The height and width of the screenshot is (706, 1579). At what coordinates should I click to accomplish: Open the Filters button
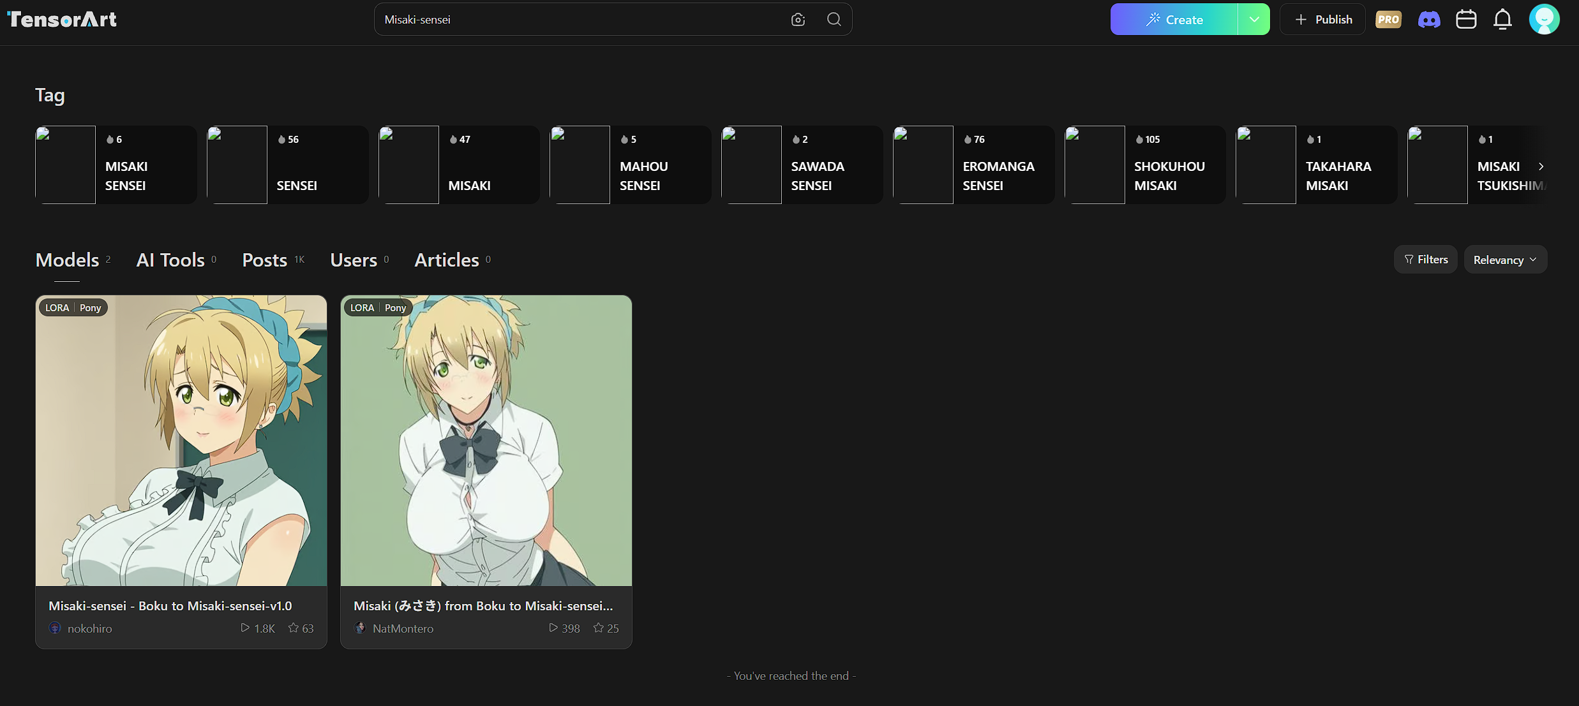click(x=1426, y=260)
